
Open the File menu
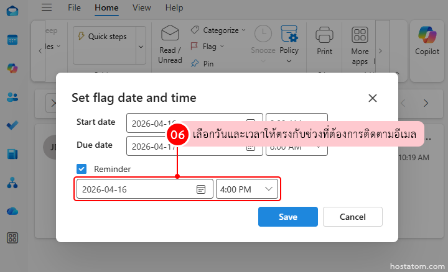[x=74, y=7]
